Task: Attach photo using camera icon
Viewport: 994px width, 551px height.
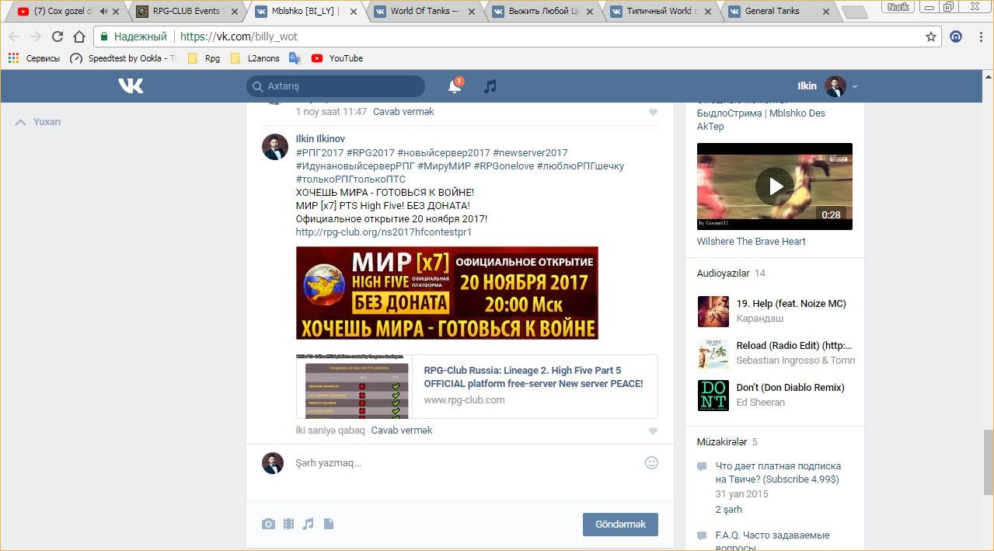Action: click(x=268, y=524)
